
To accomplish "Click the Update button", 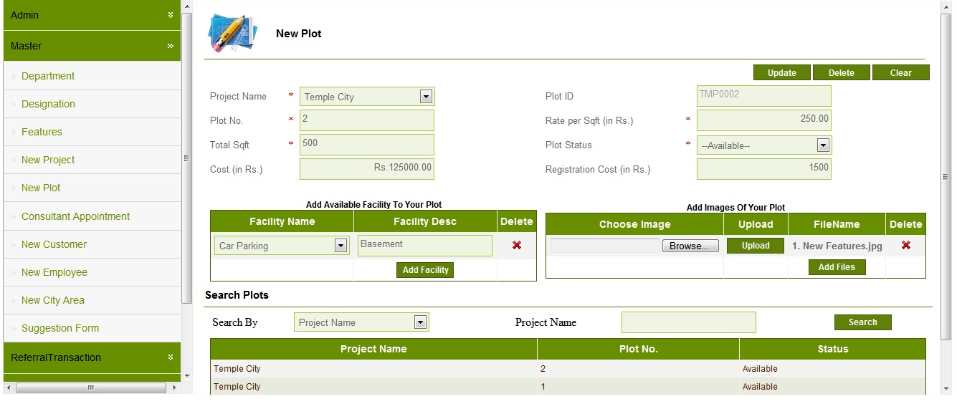I will (x=782, y=72).
